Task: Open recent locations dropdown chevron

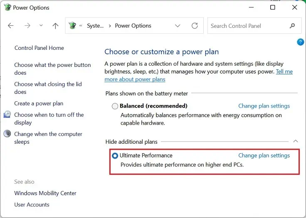Action: pyautogui.click(x=41, y=26)
